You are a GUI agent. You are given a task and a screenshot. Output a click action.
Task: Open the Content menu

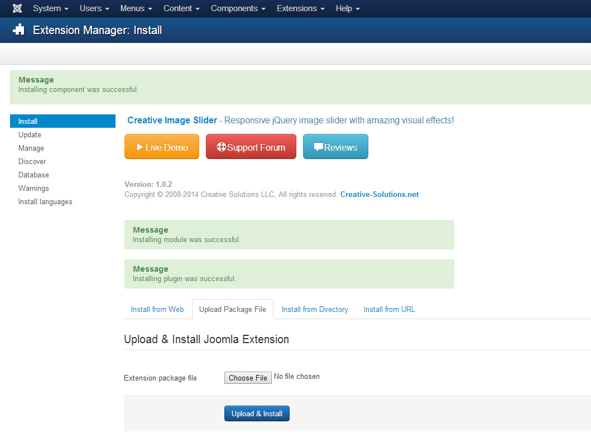181,8
